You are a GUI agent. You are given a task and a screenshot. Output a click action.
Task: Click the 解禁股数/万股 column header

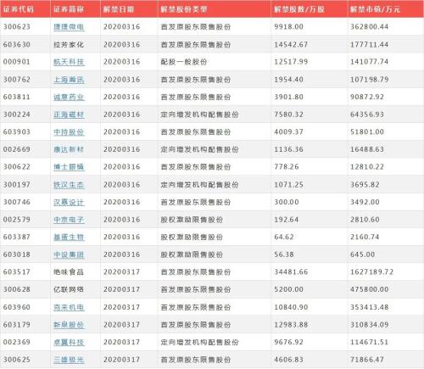(299, 9)
